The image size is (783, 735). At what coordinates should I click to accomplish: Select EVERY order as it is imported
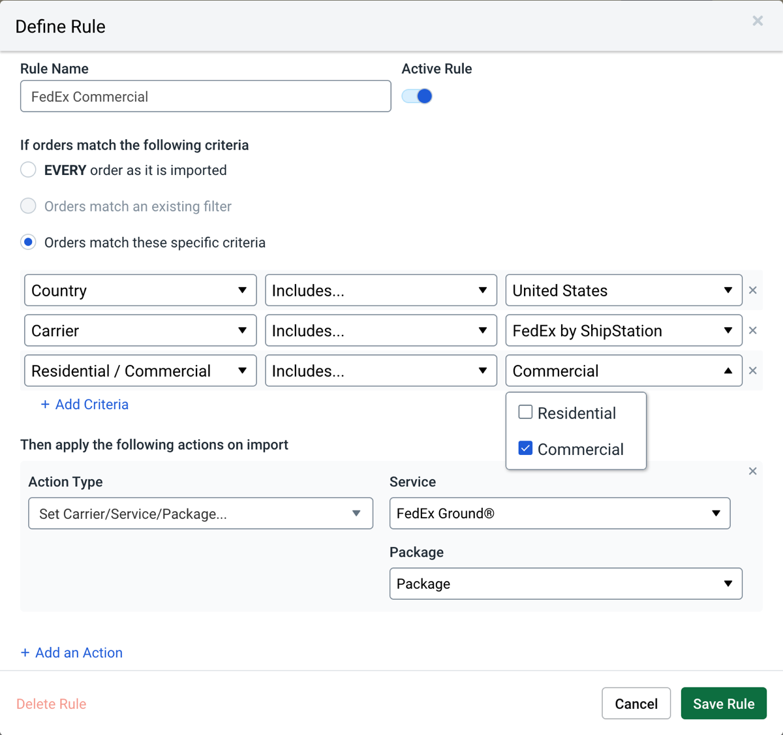[28, 170]
